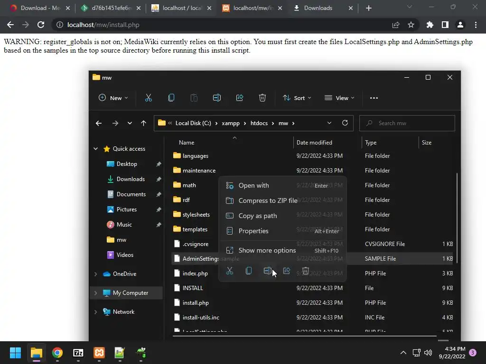This screenshot has width=486, height=364.
Task: Click Share icon in context menu
Action: pos(287,271)
